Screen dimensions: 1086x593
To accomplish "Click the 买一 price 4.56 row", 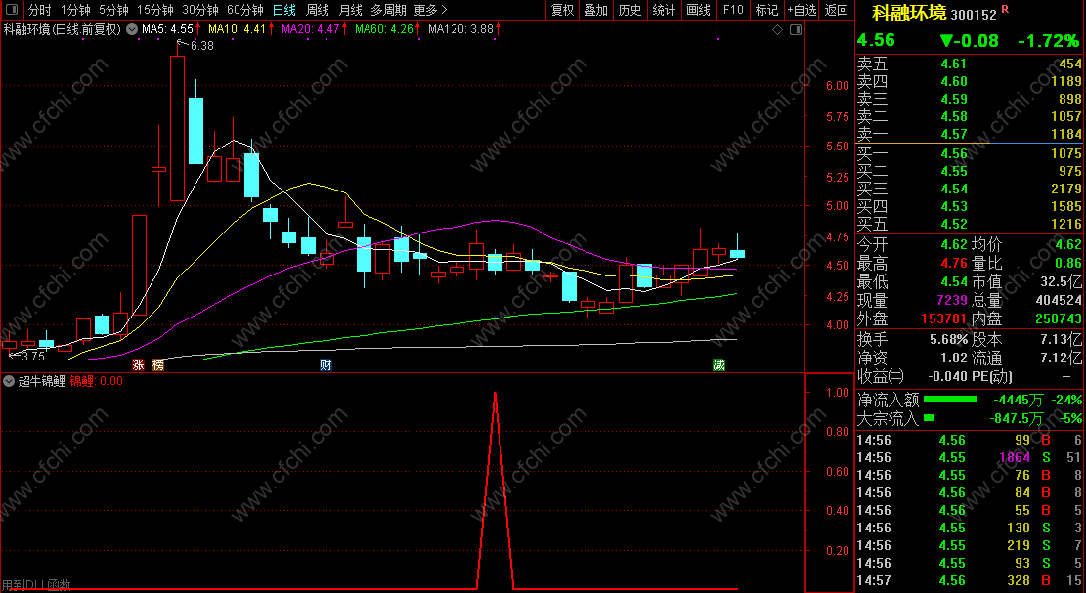I will click(970, 153).
